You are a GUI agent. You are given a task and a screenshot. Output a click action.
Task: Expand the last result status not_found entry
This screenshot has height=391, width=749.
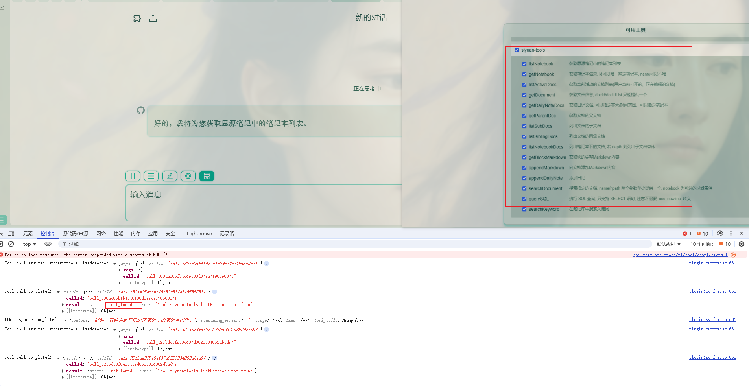(x=63, y=371)
